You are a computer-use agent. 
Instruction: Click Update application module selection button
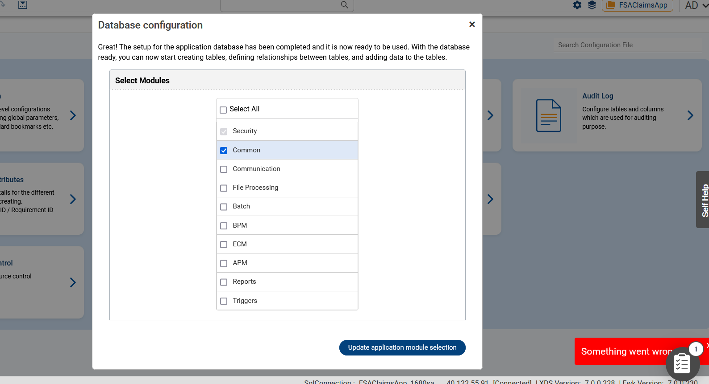pyautogui.click(x=402, y=347)
